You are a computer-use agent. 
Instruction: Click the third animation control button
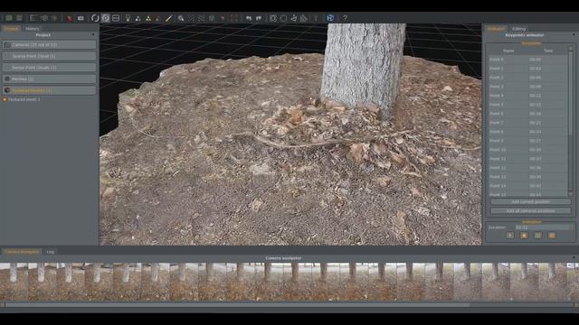pyautogui.click(x=538, y=235)
